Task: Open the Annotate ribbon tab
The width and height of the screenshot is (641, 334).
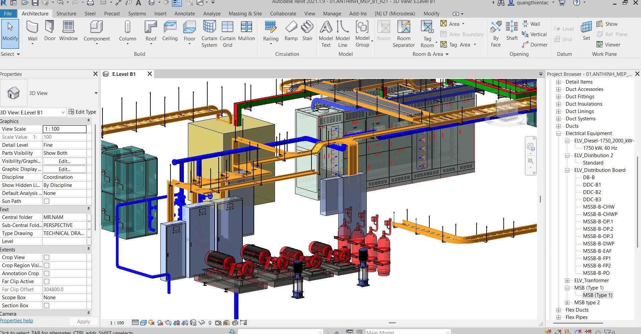Action: pos(185,14)
